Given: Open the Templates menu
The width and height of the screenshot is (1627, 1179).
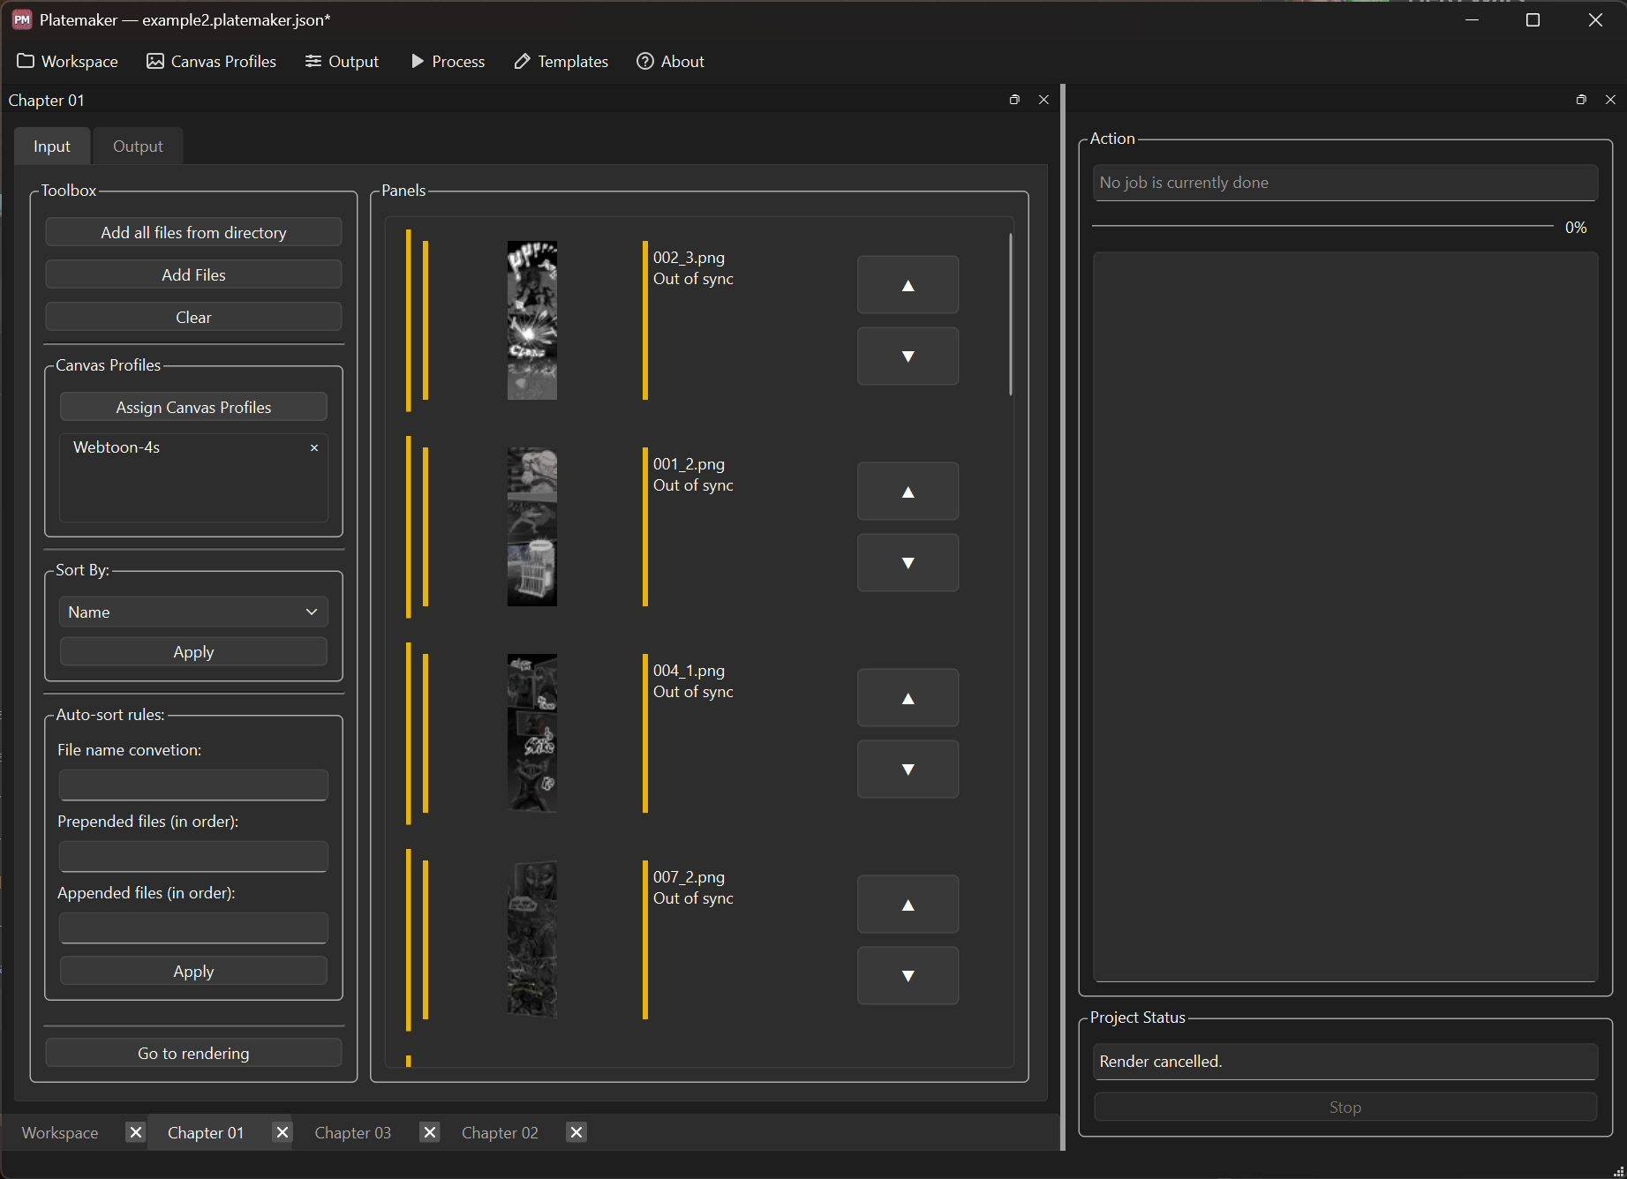Looking at the screenshot, I should (561, 62).
